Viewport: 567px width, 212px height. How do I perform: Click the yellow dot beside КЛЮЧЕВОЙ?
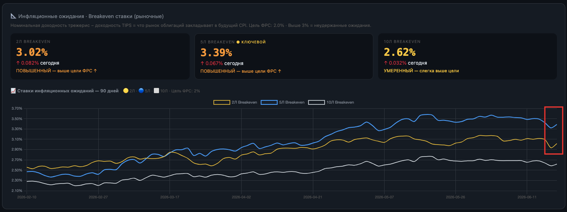[238, 42]
